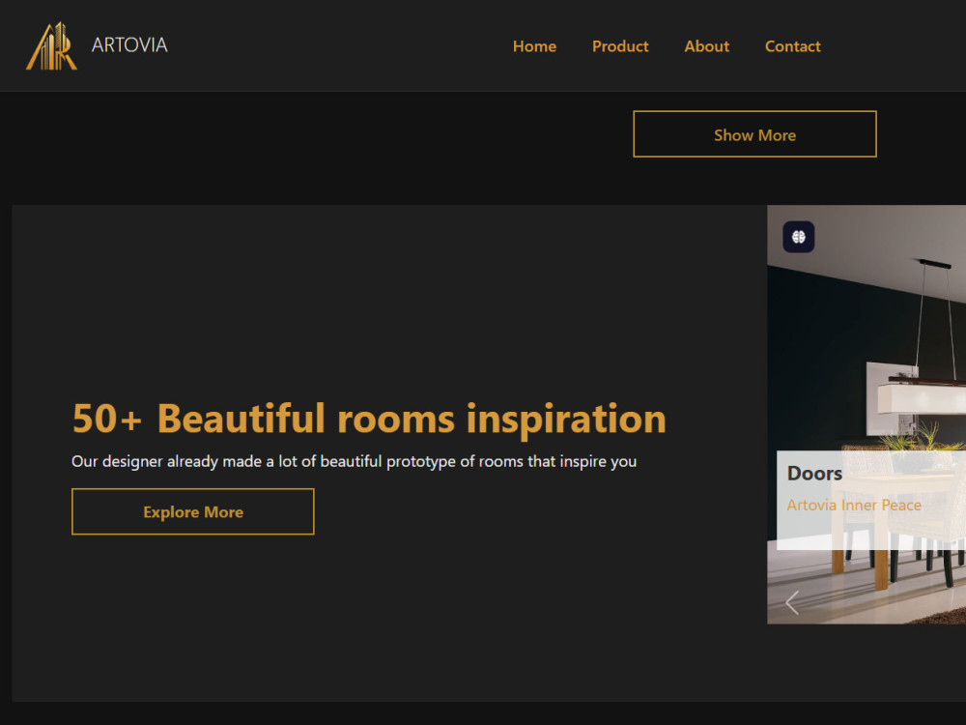Image resolution: width=966 pixels, height=725 pixels.
Task: Click the previous slide chevron arrow
Action: tap(792, 602)
